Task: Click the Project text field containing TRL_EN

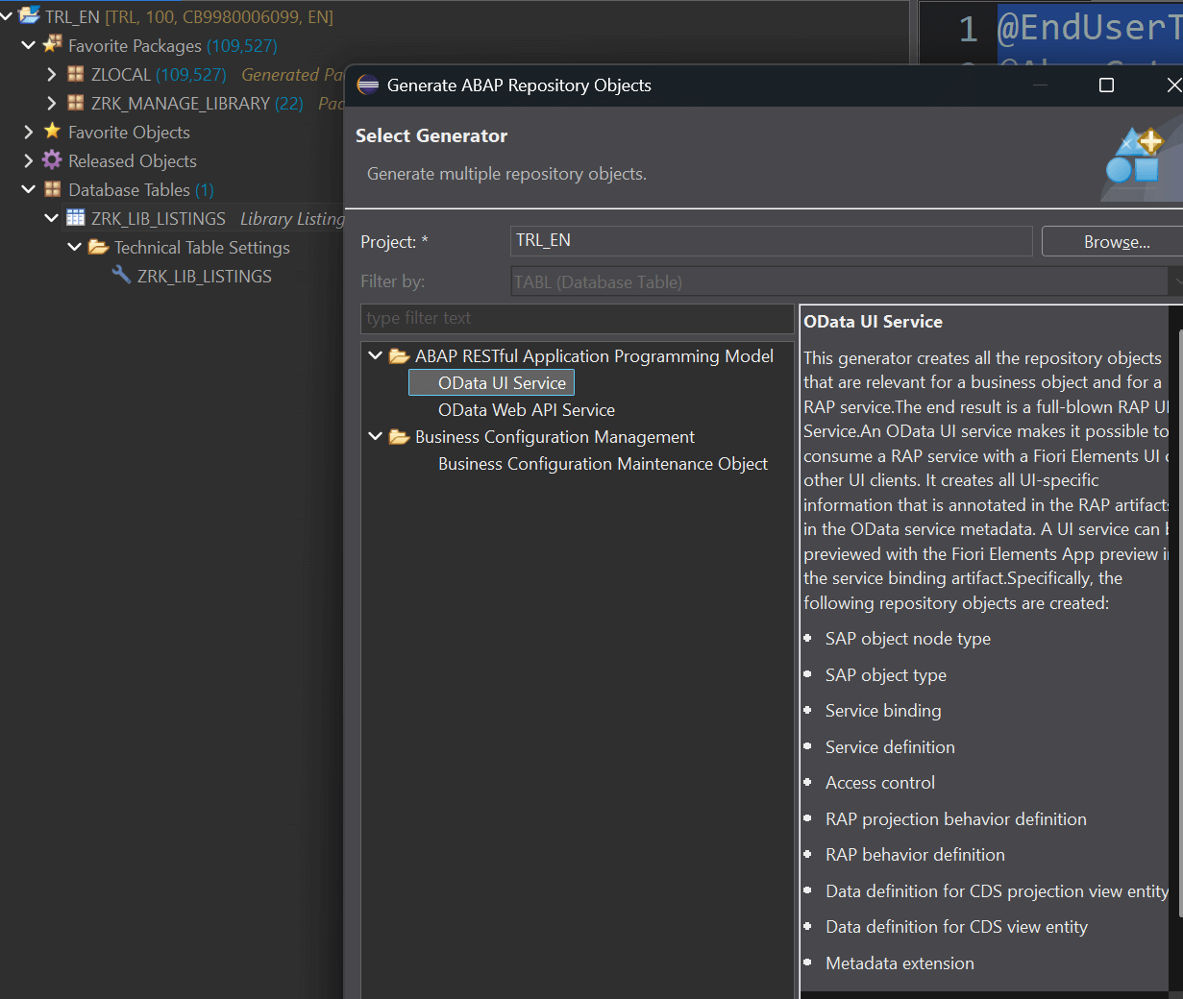Action: (771, 241)
